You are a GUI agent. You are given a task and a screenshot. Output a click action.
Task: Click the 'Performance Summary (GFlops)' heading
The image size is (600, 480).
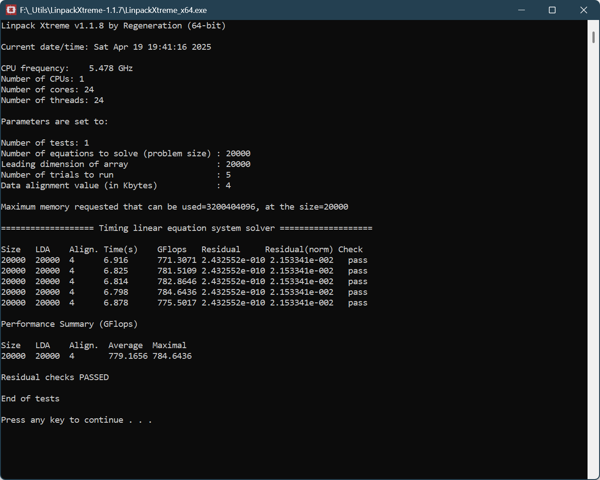click(69, 324)
